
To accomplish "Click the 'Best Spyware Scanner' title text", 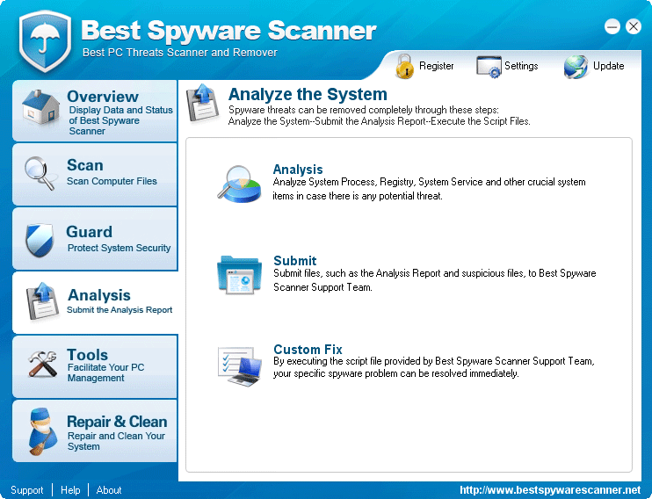I will click(228, 31).
